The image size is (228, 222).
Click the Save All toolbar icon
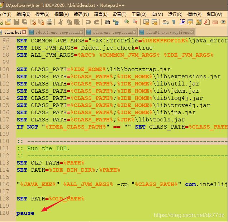pyautogui.click(x=25, y=22)
